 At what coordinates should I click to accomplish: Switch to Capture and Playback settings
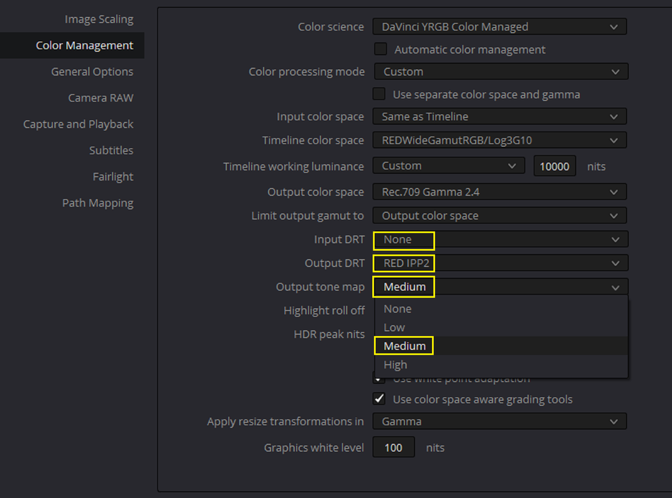click(78, 124)
